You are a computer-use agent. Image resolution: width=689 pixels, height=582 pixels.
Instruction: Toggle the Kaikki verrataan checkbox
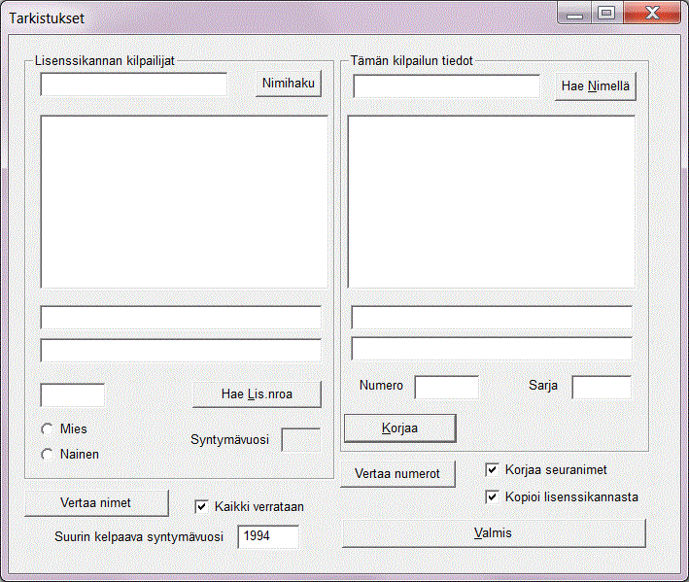(202, 506)
